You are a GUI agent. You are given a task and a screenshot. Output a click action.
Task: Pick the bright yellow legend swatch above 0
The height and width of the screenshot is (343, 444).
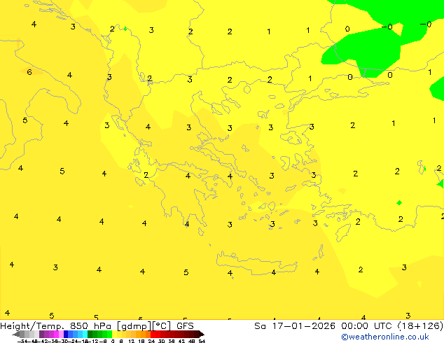click(x=114, y=334)
